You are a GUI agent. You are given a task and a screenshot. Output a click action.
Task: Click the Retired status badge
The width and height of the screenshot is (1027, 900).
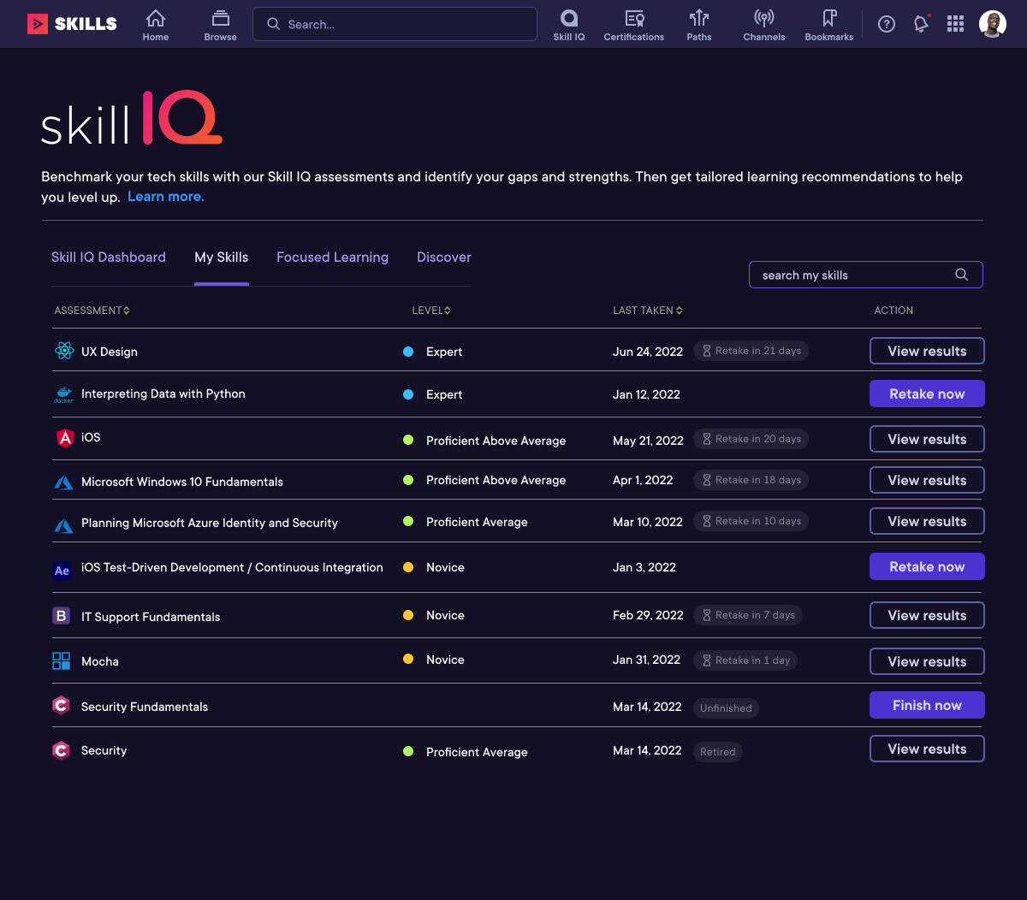[x=717, y=752]
